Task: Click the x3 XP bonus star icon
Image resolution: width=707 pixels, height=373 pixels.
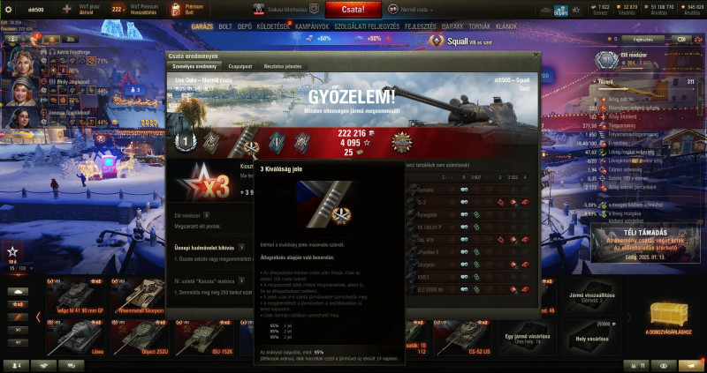Action: coord(203,183)
